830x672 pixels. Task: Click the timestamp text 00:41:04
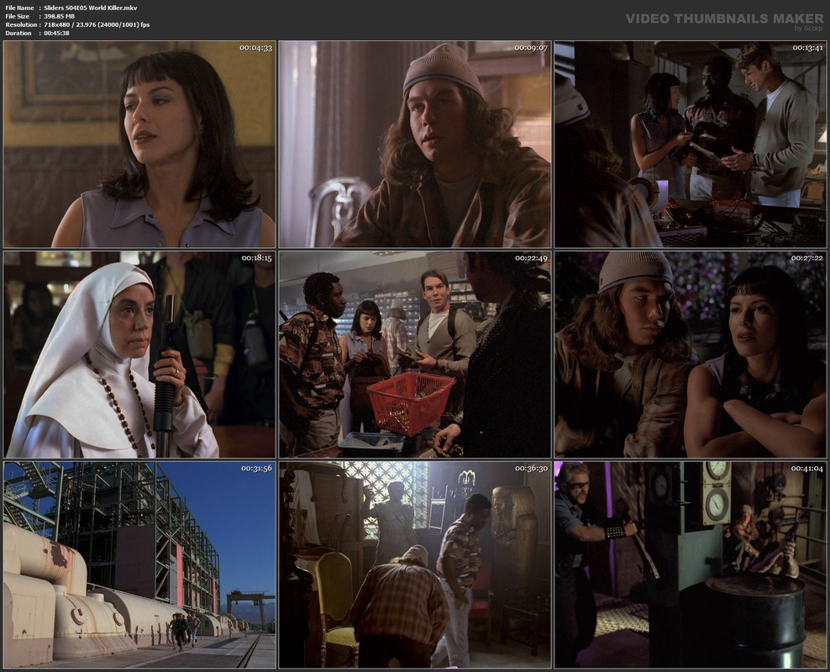pos(807,468)
